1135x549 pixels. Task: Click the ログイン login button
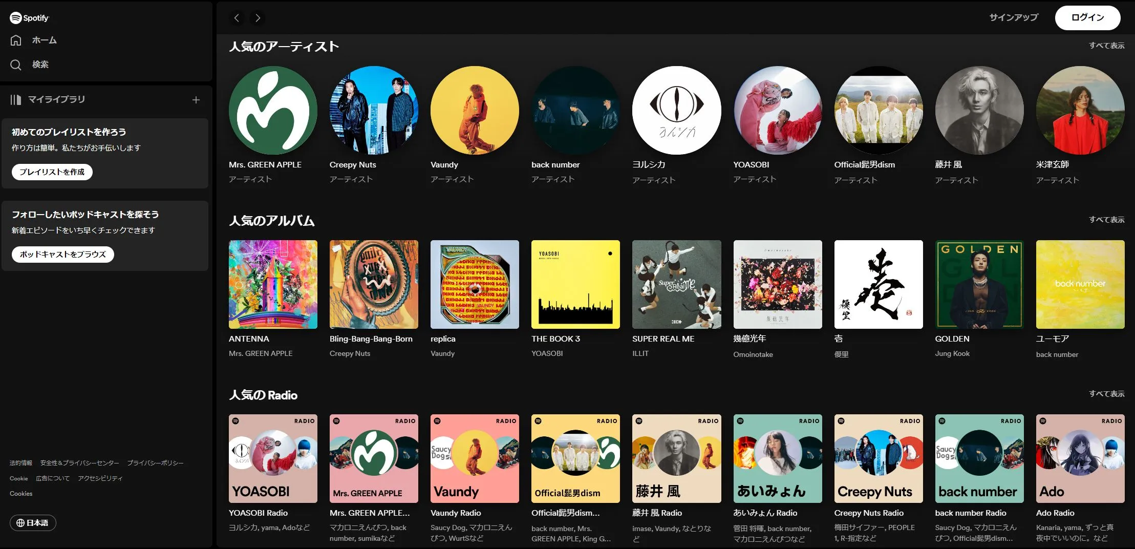(1088, 17)
